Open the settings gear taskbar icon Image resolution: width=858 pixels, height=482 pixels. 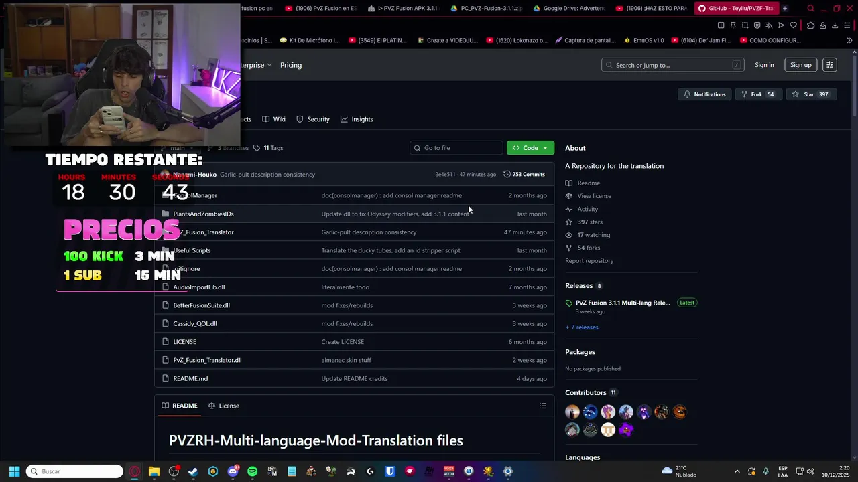pyautogui.click(x=508, y=471)
